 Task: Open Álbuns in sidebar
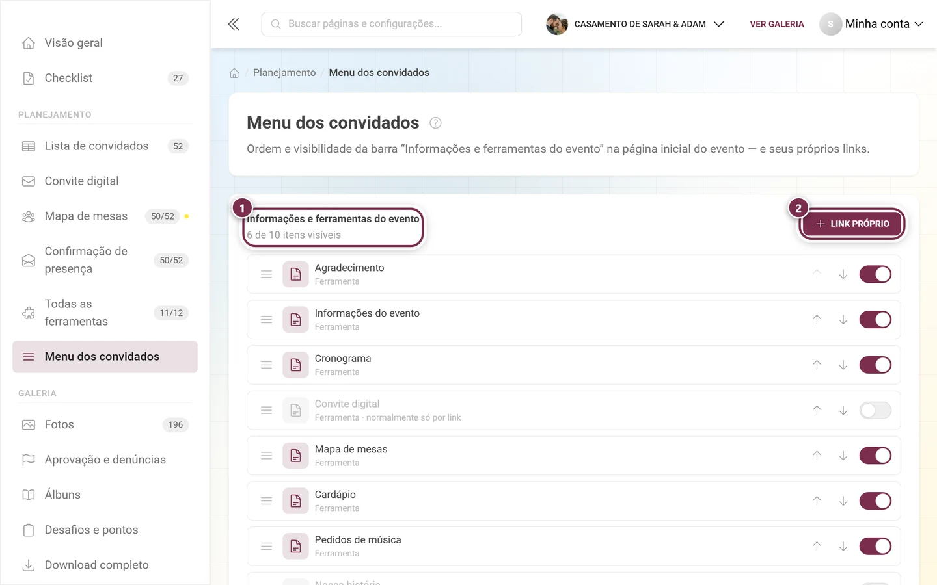point(105,495)
